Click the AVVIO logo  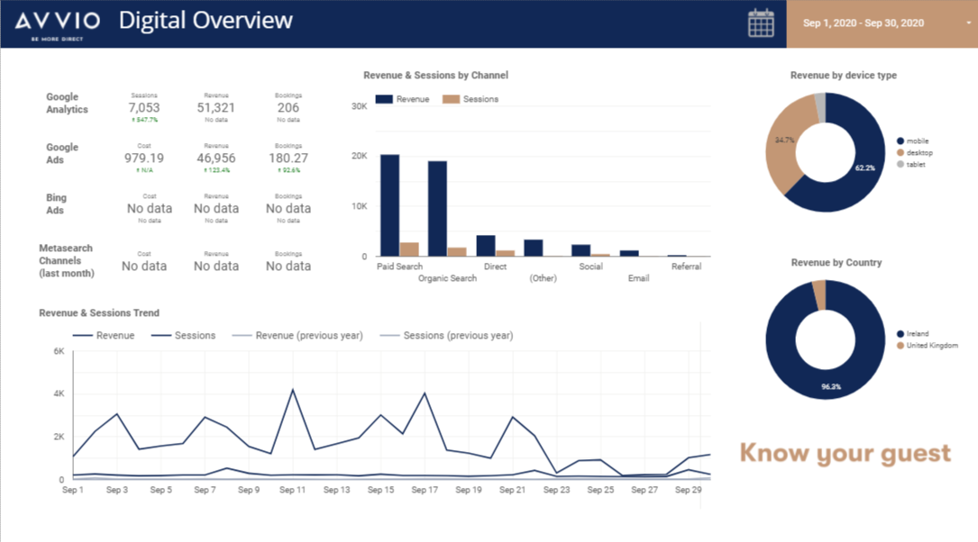click(58, 24)
